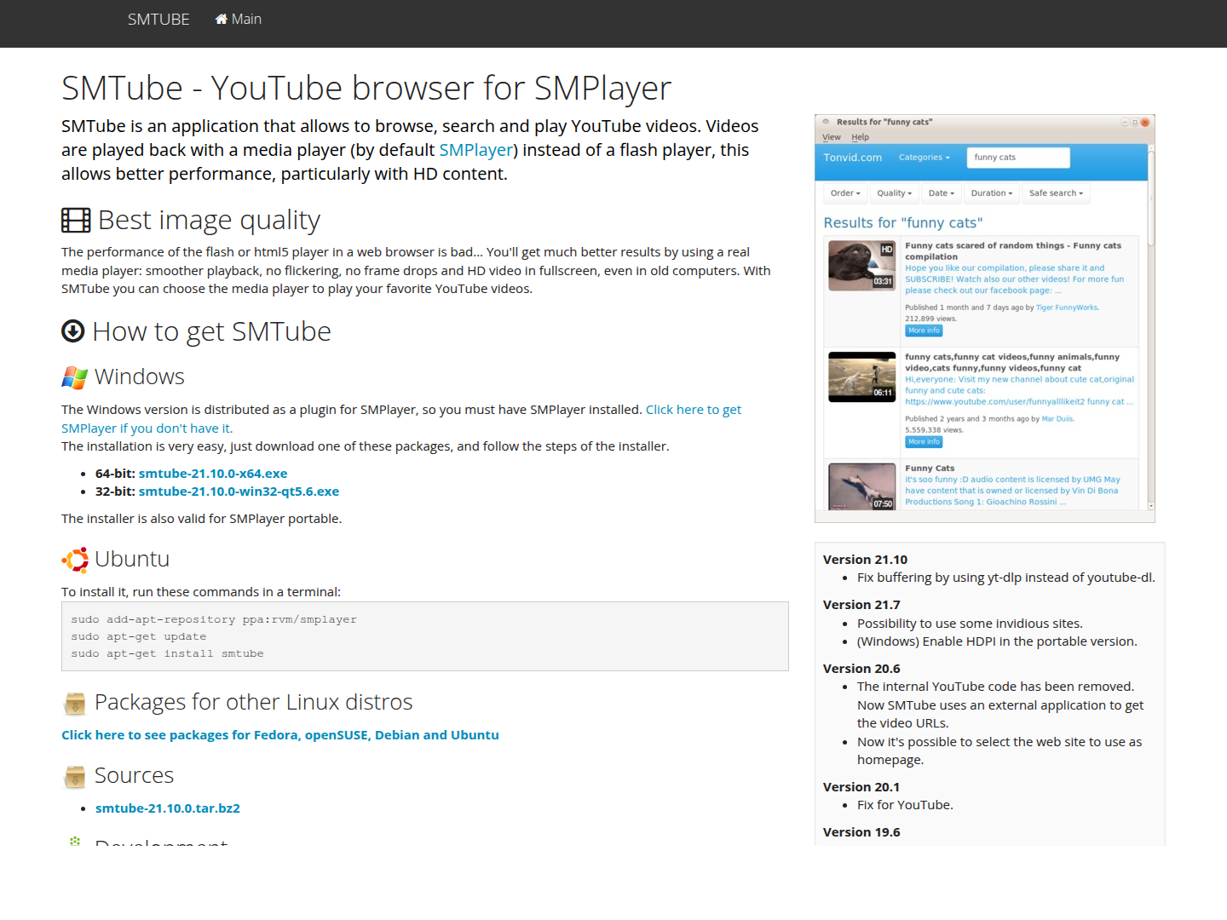1227x920 pixels.
Task: Click the Ubuntu logo icon
Action: pyautogui.click(x=75, y=560)
